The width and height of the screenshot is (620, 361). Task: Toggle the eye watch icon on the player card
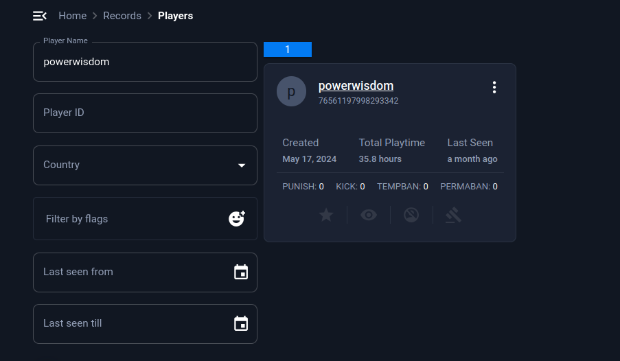point(369,215)
